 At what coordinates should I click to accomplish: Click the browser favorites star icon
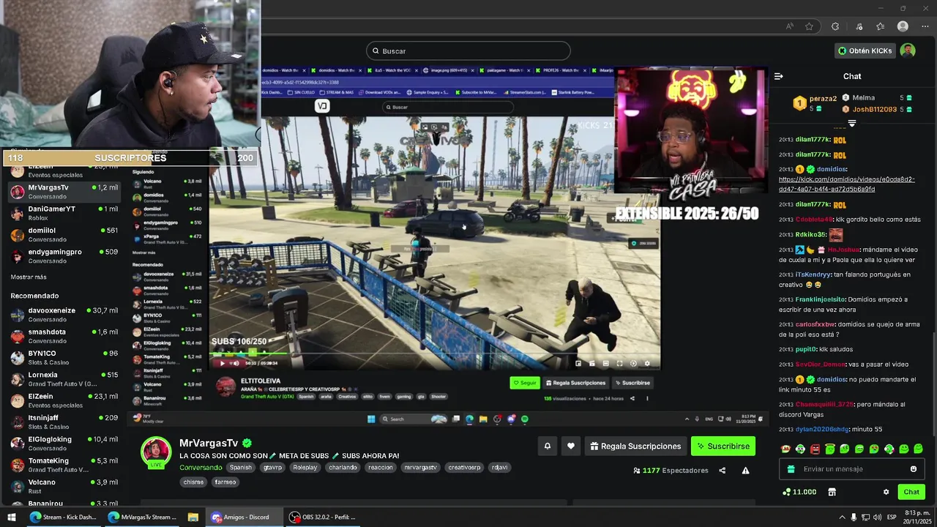tap(809, 26)
